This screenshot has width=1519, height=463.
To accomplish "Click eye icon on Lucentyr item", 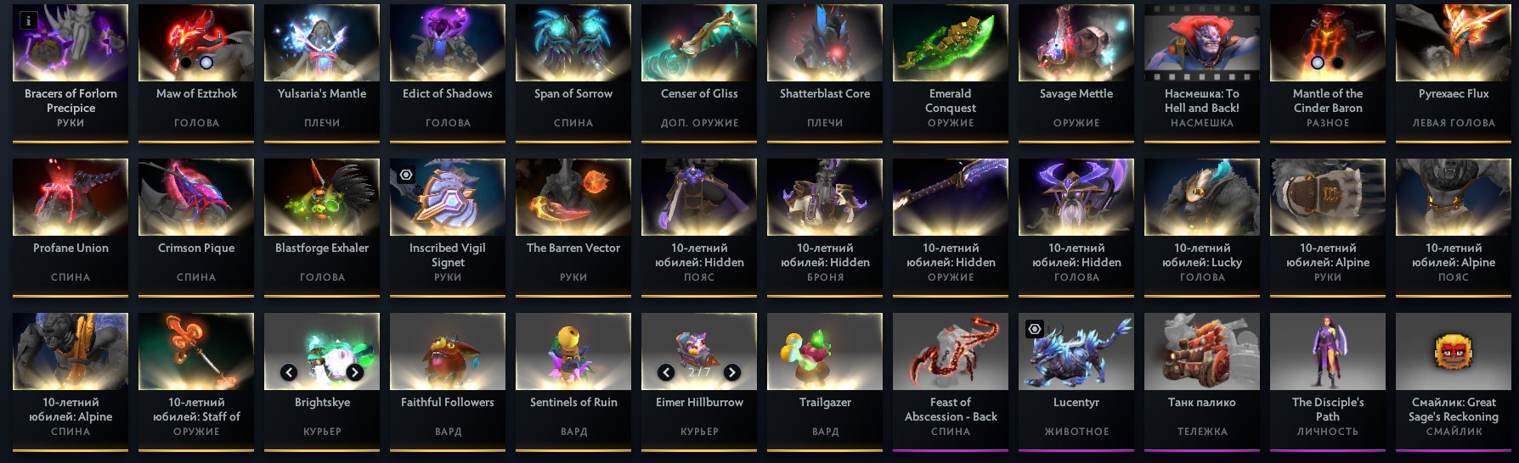I will (x=1035, y=329).
